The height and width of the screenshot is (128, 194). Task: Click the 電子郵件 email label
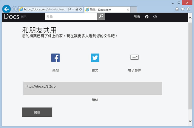pos(135,70)
